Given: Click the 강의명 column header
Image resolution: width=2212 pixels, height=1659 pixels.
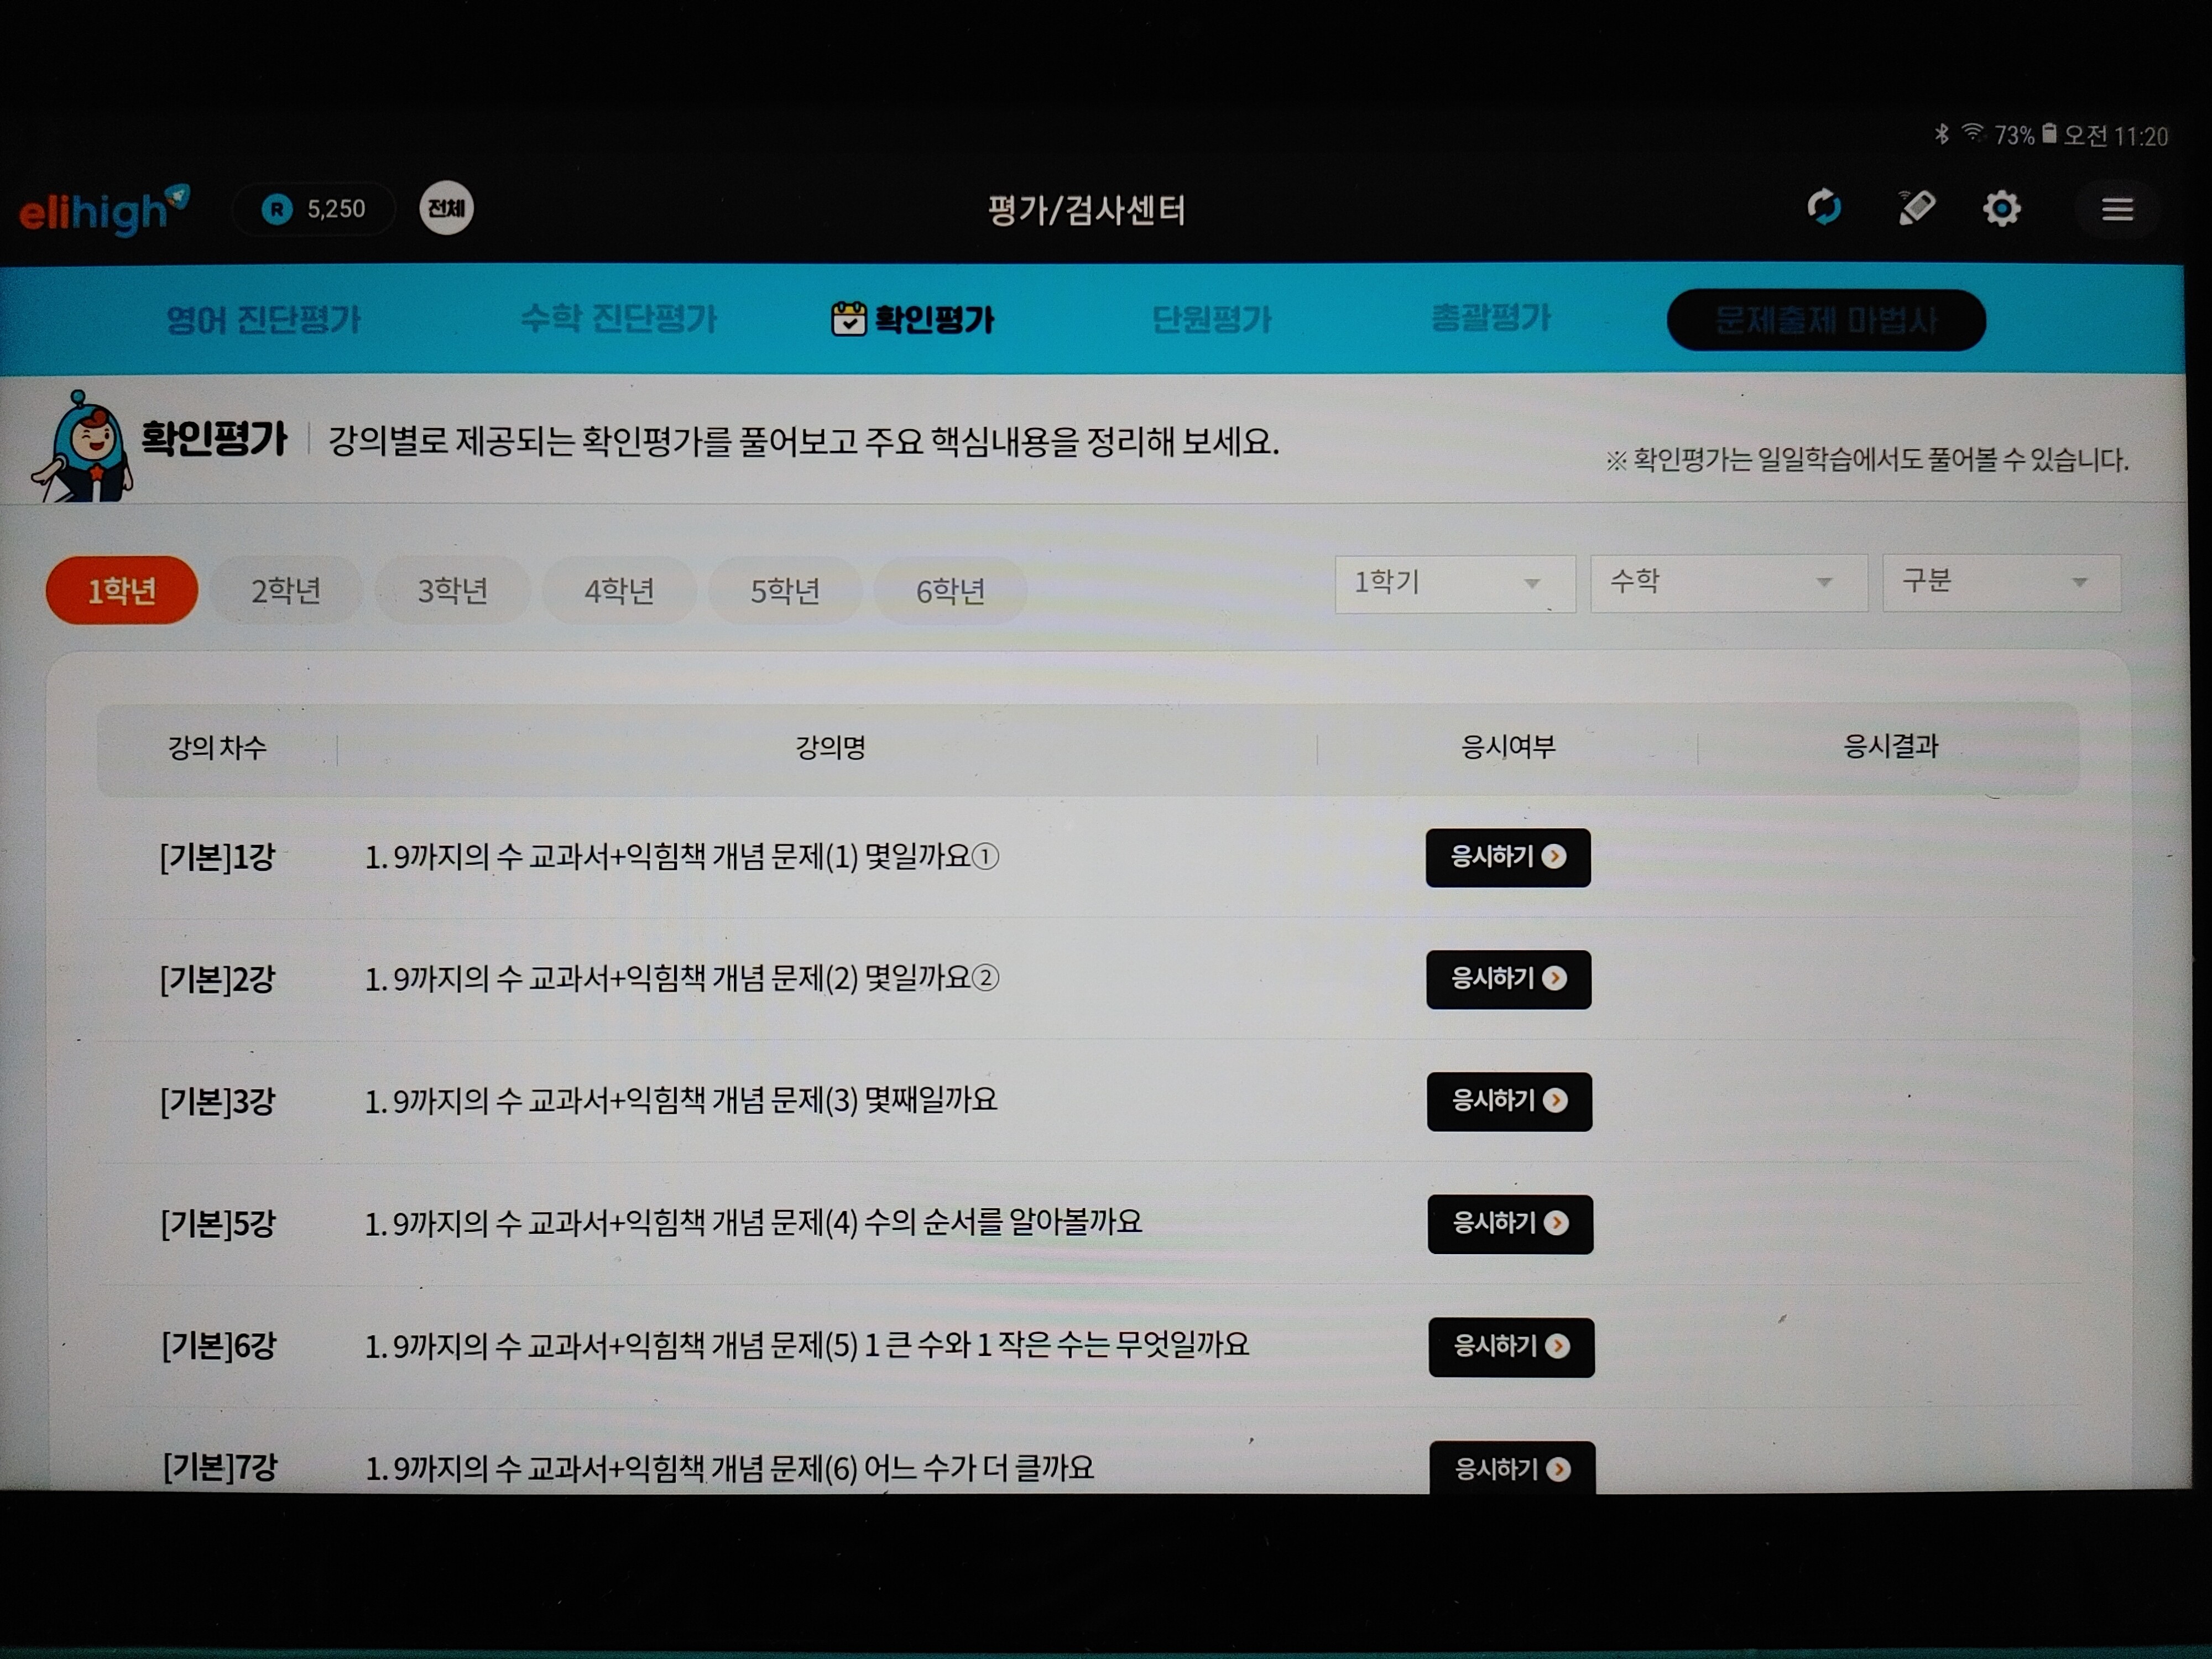Looking at the screenshot, I should coord(830,747).
